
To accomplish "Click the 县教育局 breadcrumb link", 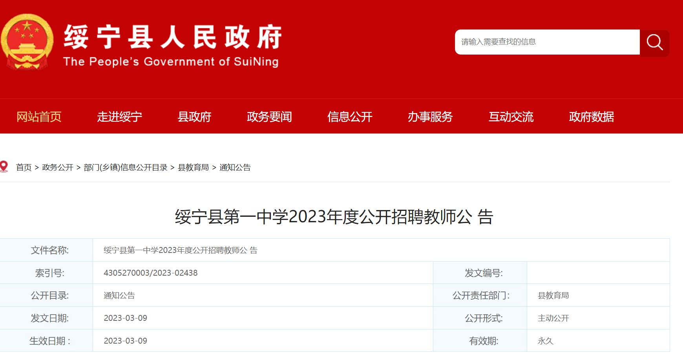I will point(194,167).
